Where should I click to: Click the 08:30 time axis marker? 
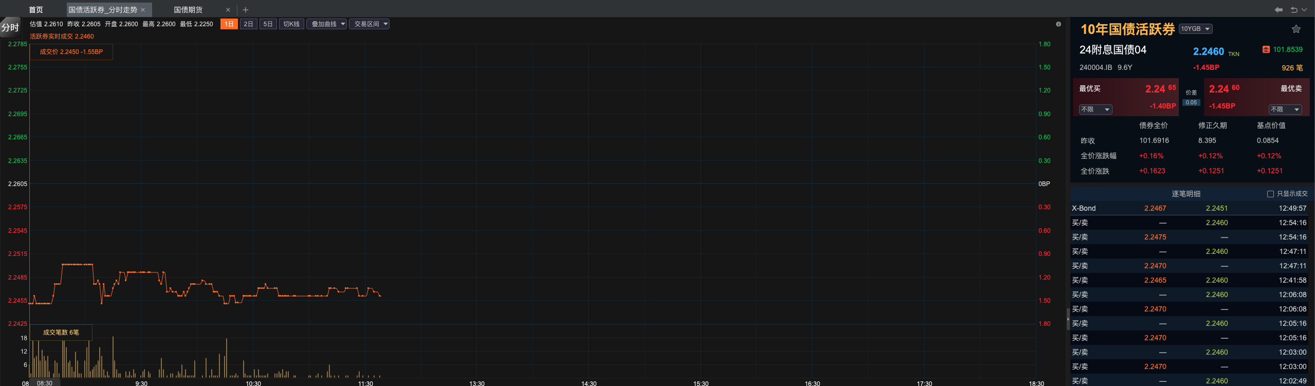[x=45, y=383]
